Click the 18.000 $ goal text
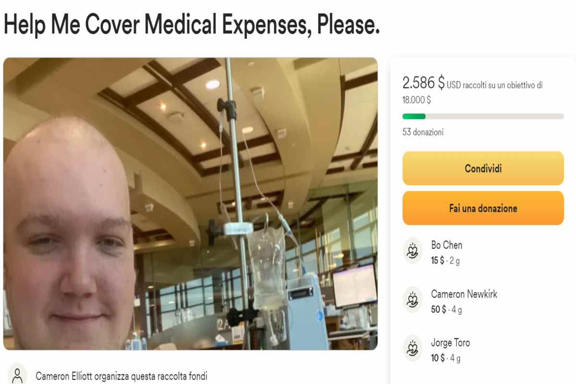The width and height of the screenshot is (576, 384). point(417,100)
